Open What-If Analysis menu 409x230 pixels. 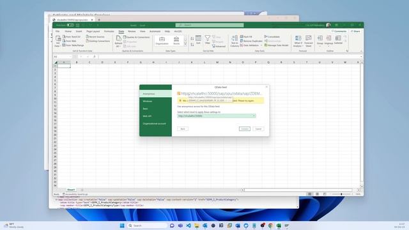click(x=298, y=41)
